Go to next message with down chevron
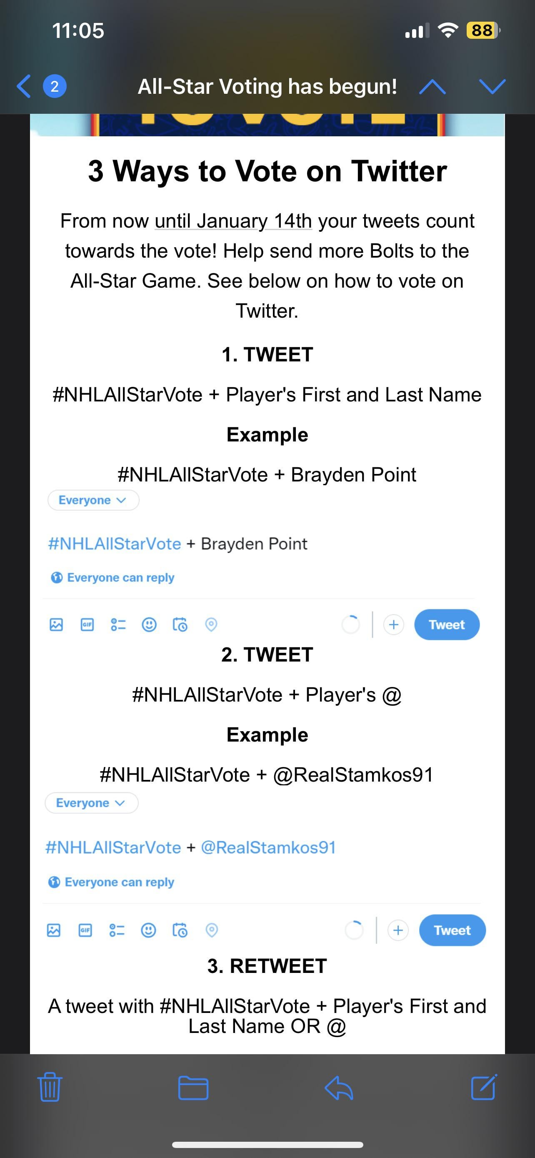Viewport: 535px width, 1158px height. (492, 86)
